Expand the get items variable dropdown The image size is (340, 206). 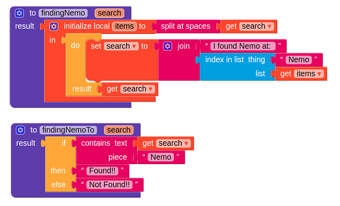[320, 73]
